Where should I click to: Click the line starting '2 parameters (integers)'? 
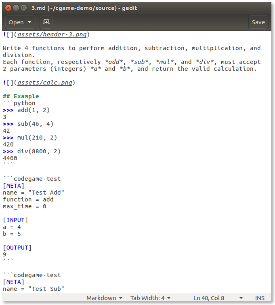pyautogui.click(x=130, y=69)
